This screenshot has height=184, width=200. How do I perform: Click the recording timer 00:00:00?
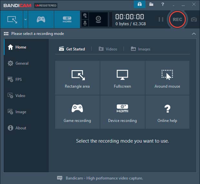click(130, 16)
